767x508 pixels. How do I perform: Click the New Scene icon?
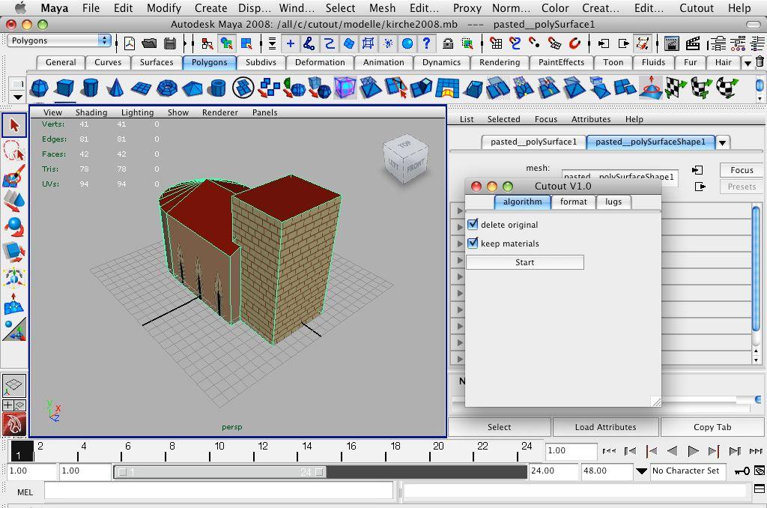pos(129,43)
